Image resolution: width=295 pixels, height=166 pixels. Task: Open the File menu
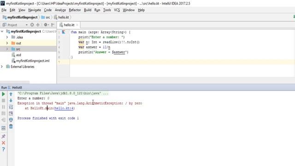tap(4, 10)
